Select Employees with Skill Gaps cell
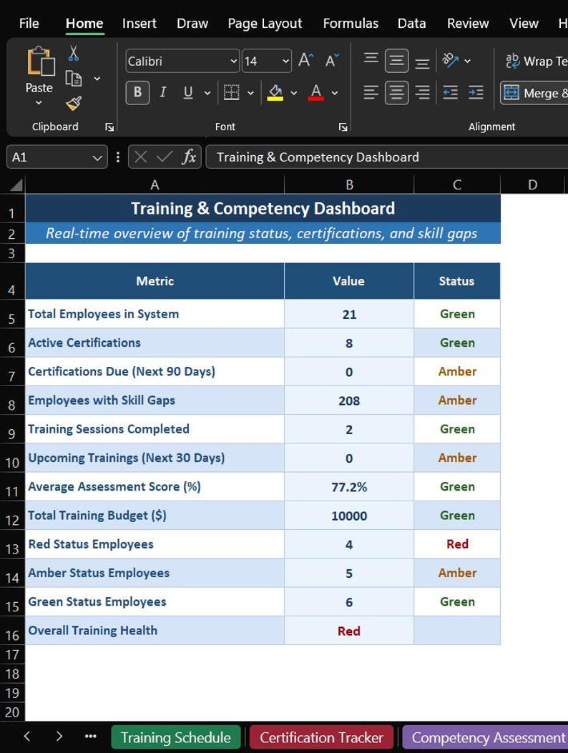Screen dimensions: 568x753 tap(155, 400)
